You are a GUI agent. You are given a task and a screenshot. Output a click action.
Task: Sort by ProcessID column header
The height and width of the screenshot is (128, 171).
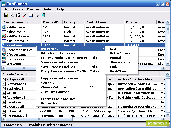52,22
